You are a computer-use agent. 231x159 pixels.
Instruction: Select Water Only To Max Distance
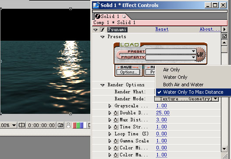tap(193, 92)
